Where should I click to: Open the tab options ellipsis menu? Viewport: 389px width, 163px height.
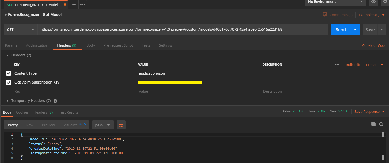click(x=83, y=4)
